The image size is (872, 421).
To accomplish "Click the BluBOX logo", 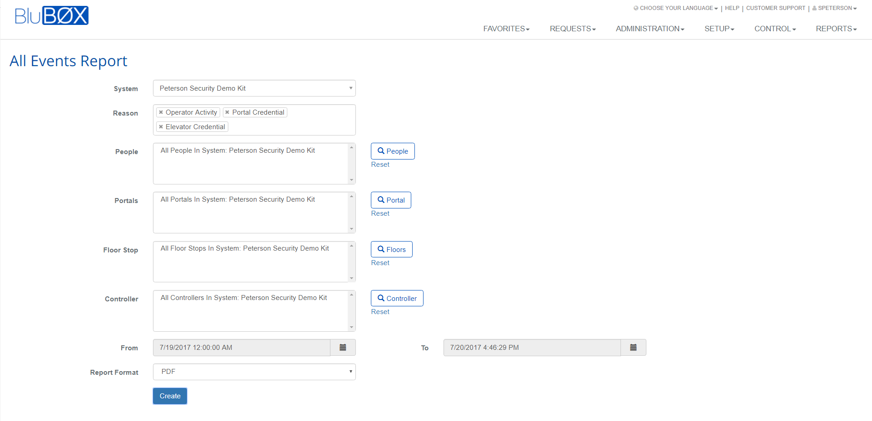I will (x=52, y=16).
